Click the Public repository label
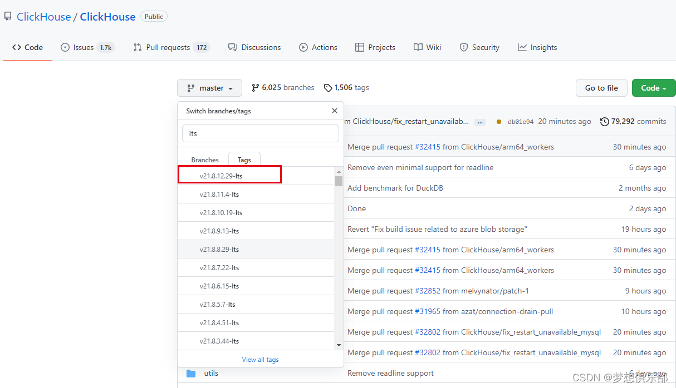 (x=154, y=17)
